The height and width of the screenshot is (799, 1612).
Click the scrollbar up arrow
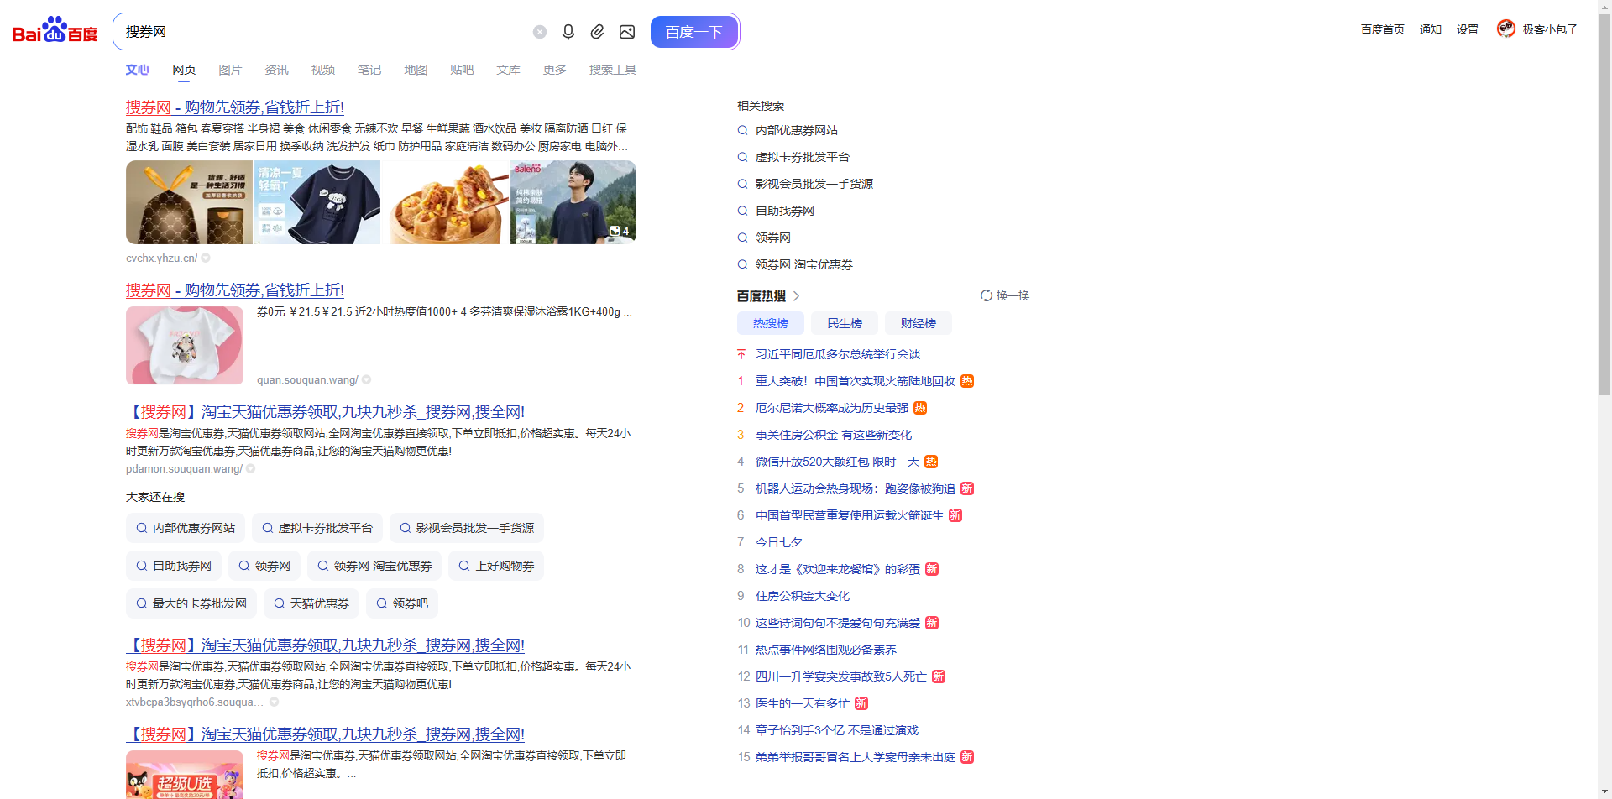pyautogui.click(x=1604, y=6)
